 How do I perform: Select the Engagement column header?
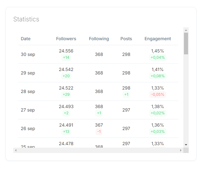click(x=158, y=39)
